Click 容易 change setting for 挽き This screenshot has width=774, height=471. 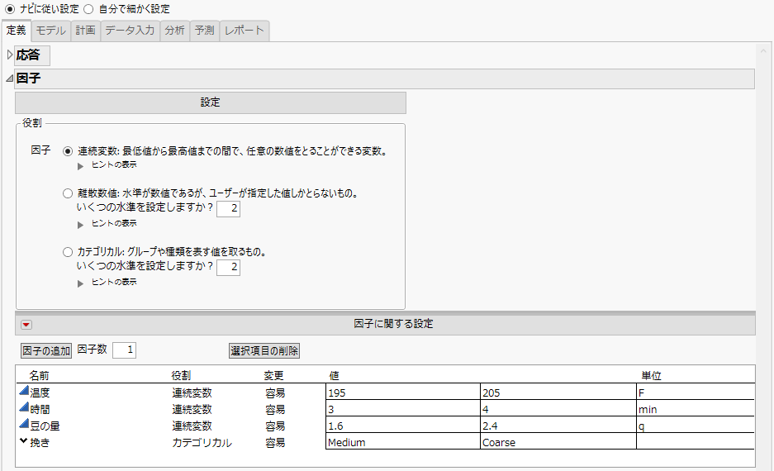coord(275,442)
